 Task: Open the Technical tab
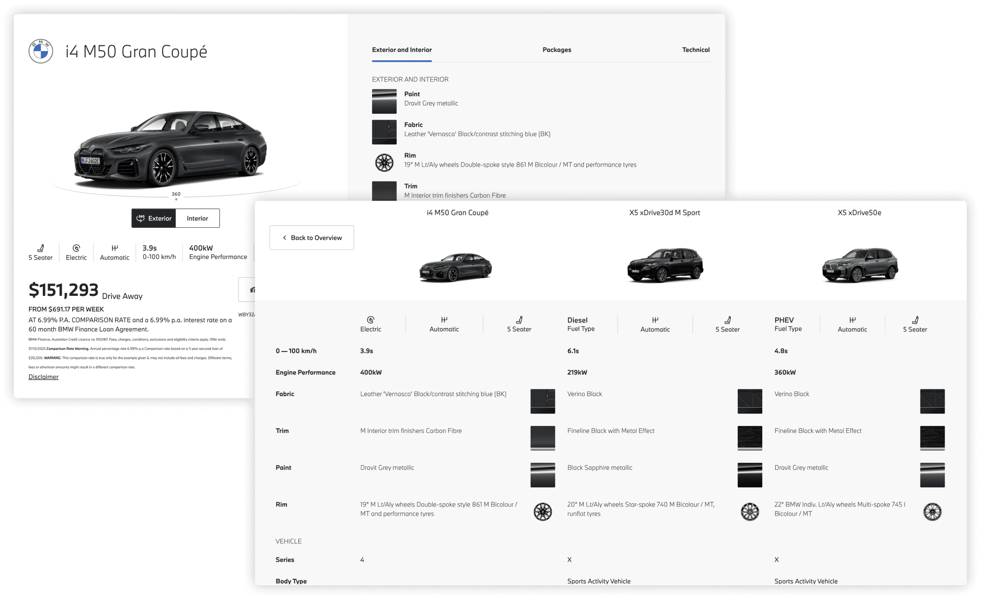pos(695,50)
